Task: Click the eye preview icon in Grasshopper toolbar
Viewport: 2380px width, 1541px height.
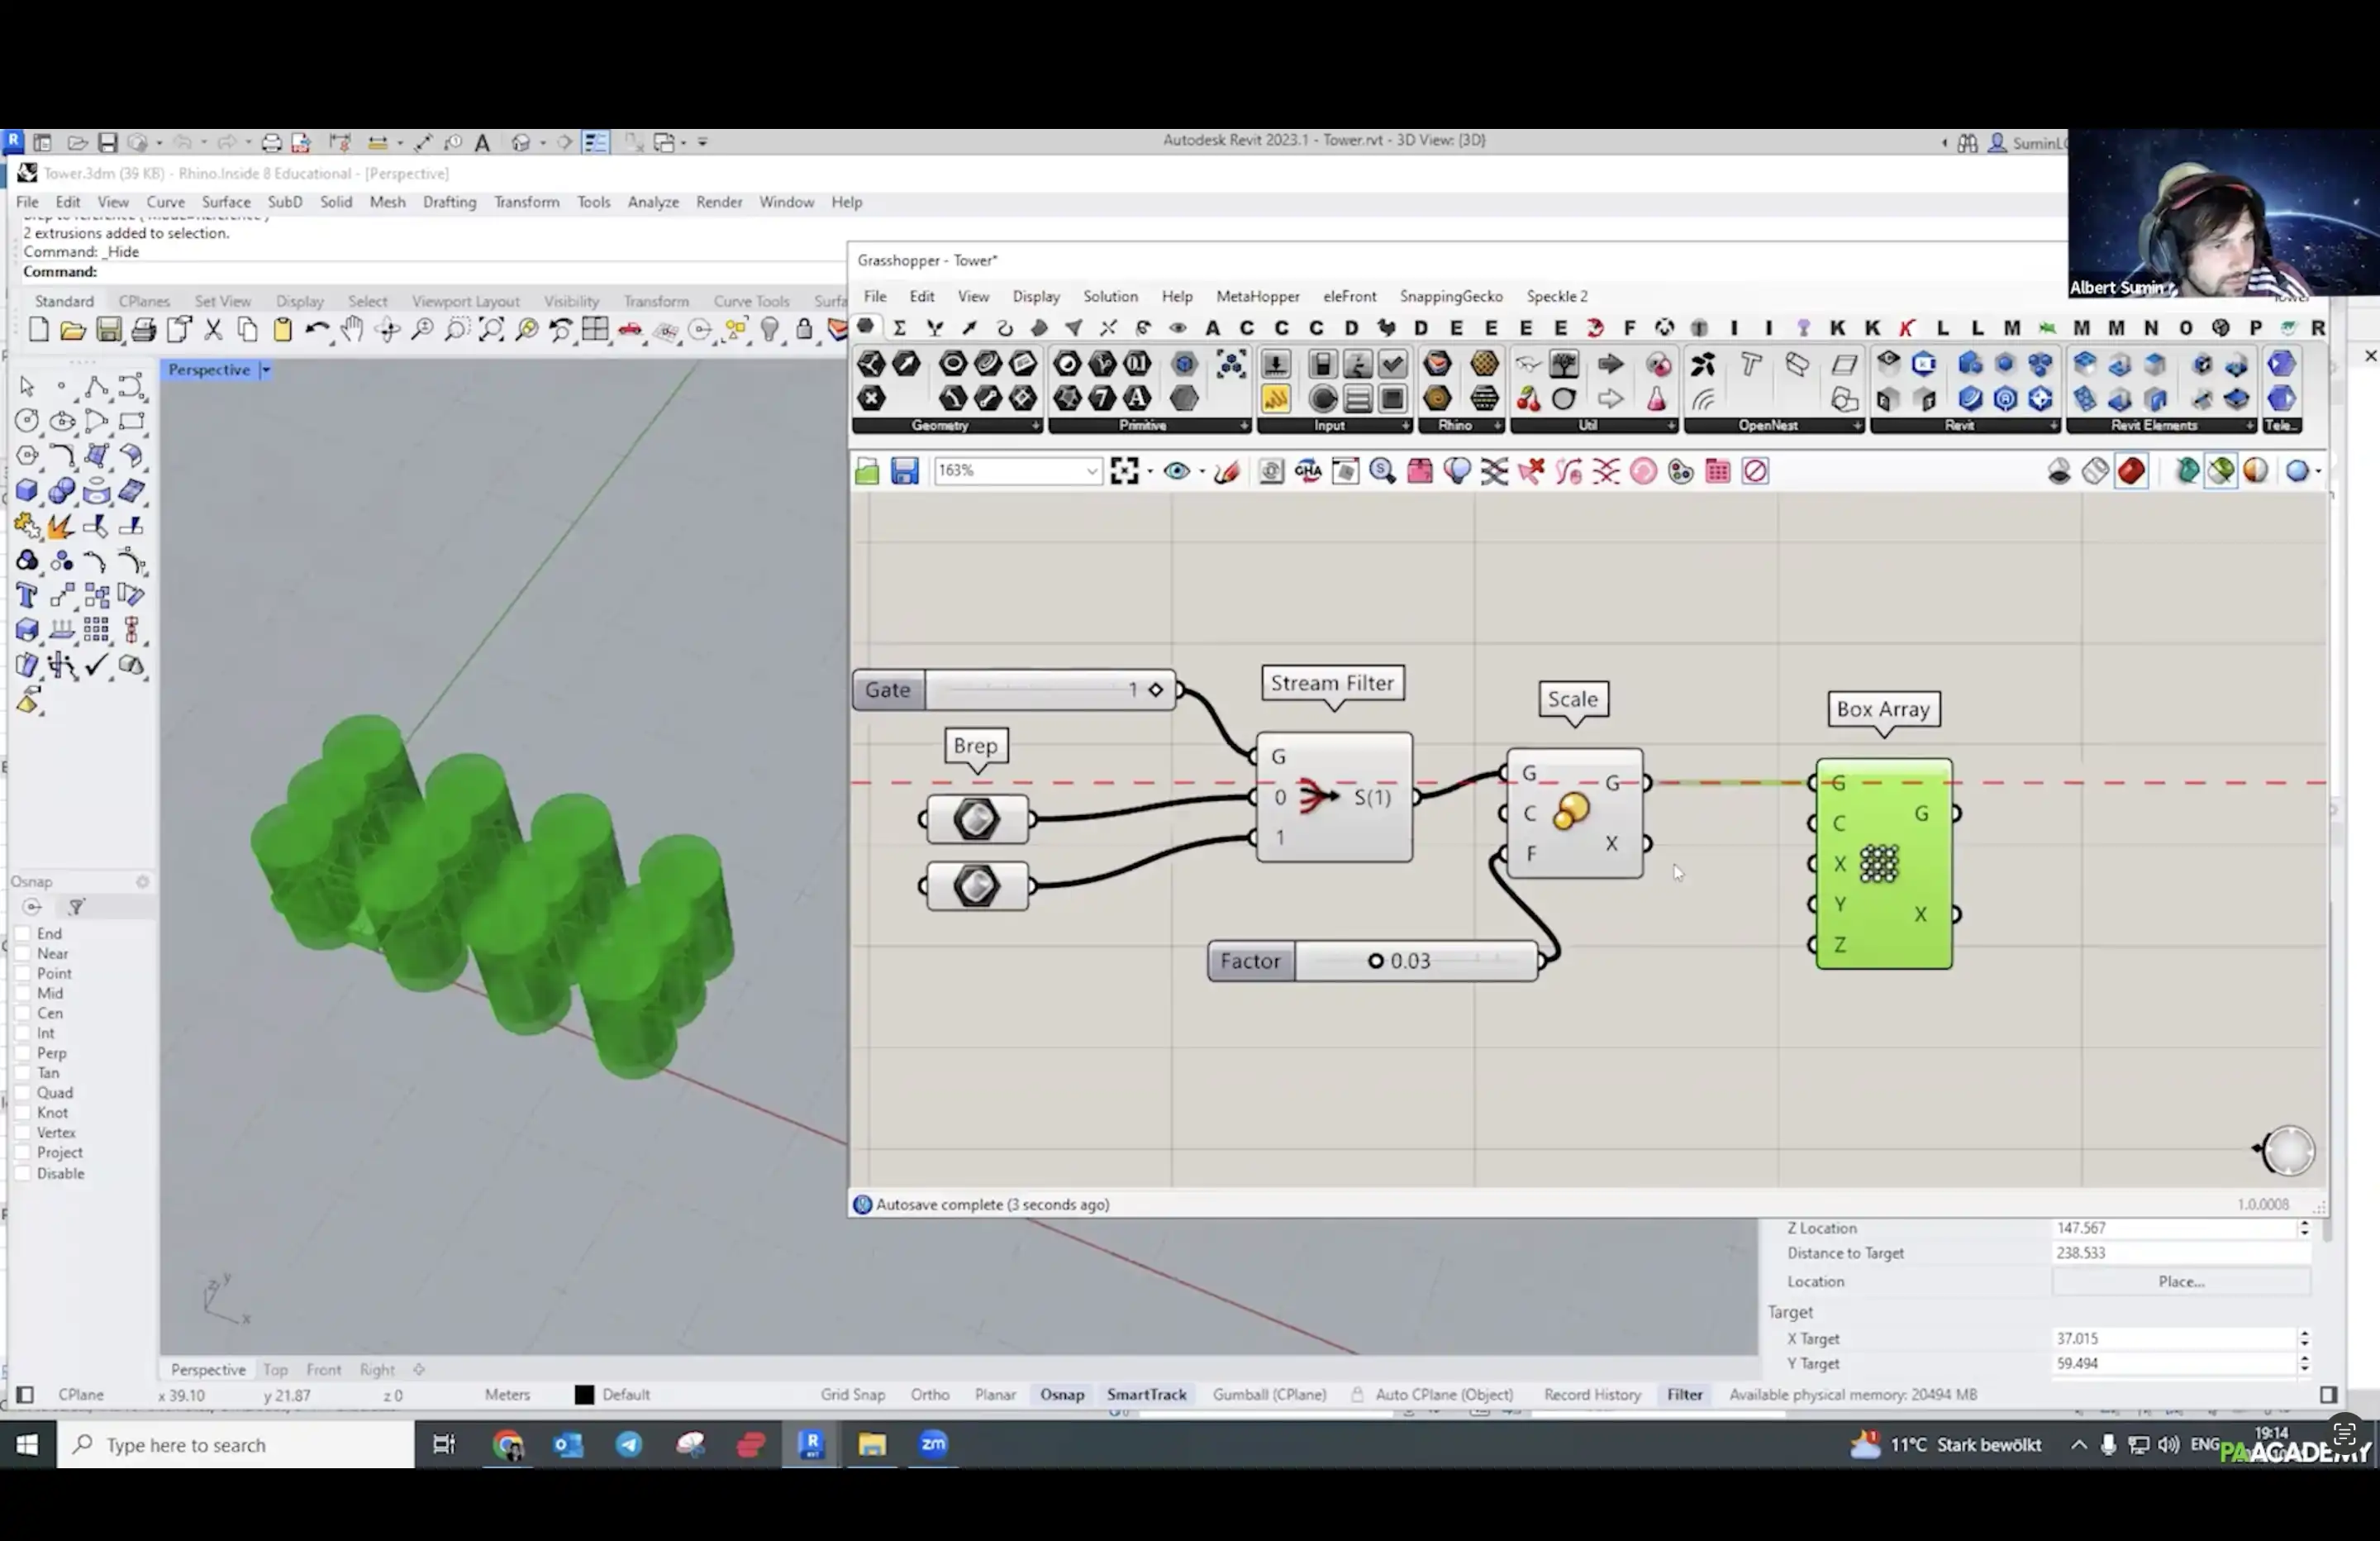Action: 1176,470
